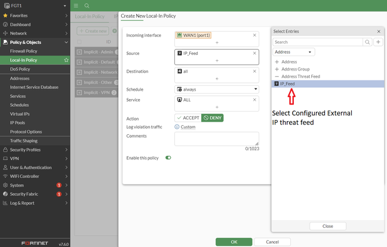387x247 pixels.
Task: Select IP_Feed in the entries list
Action: click(x=328, y=84)
